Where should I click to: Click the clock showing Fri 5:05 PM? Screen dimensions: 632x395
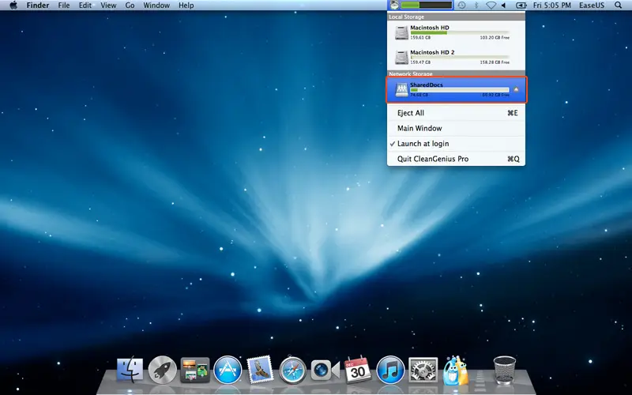pos(551,6)
